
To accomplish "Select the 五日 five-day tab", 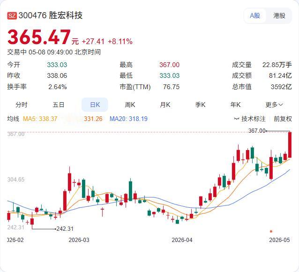I will 59,105.
